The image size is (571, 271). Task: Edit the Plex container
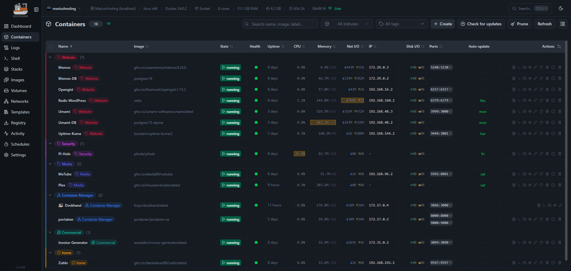tap(535, 185)
